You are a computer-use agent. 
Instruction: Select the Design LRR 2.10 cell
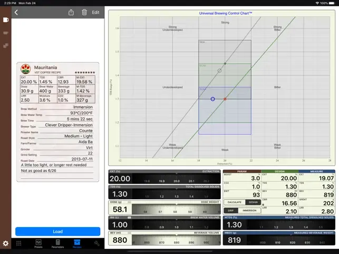[x=279, y=210]
